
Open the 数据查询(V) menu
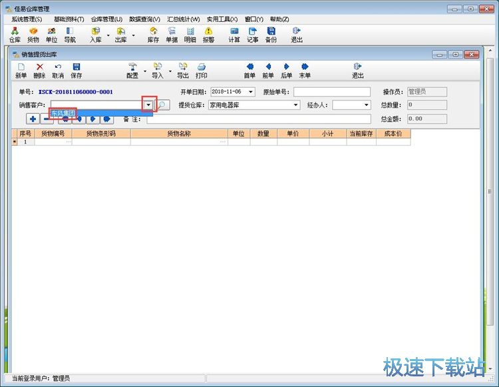pyautogui.click(x=144, y=19)
